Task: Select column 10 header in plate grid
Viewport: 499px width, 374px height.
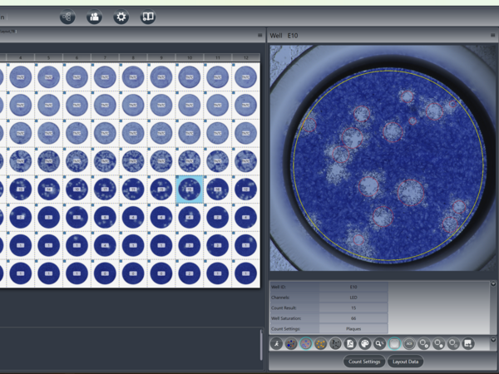Action: point(190,57)
